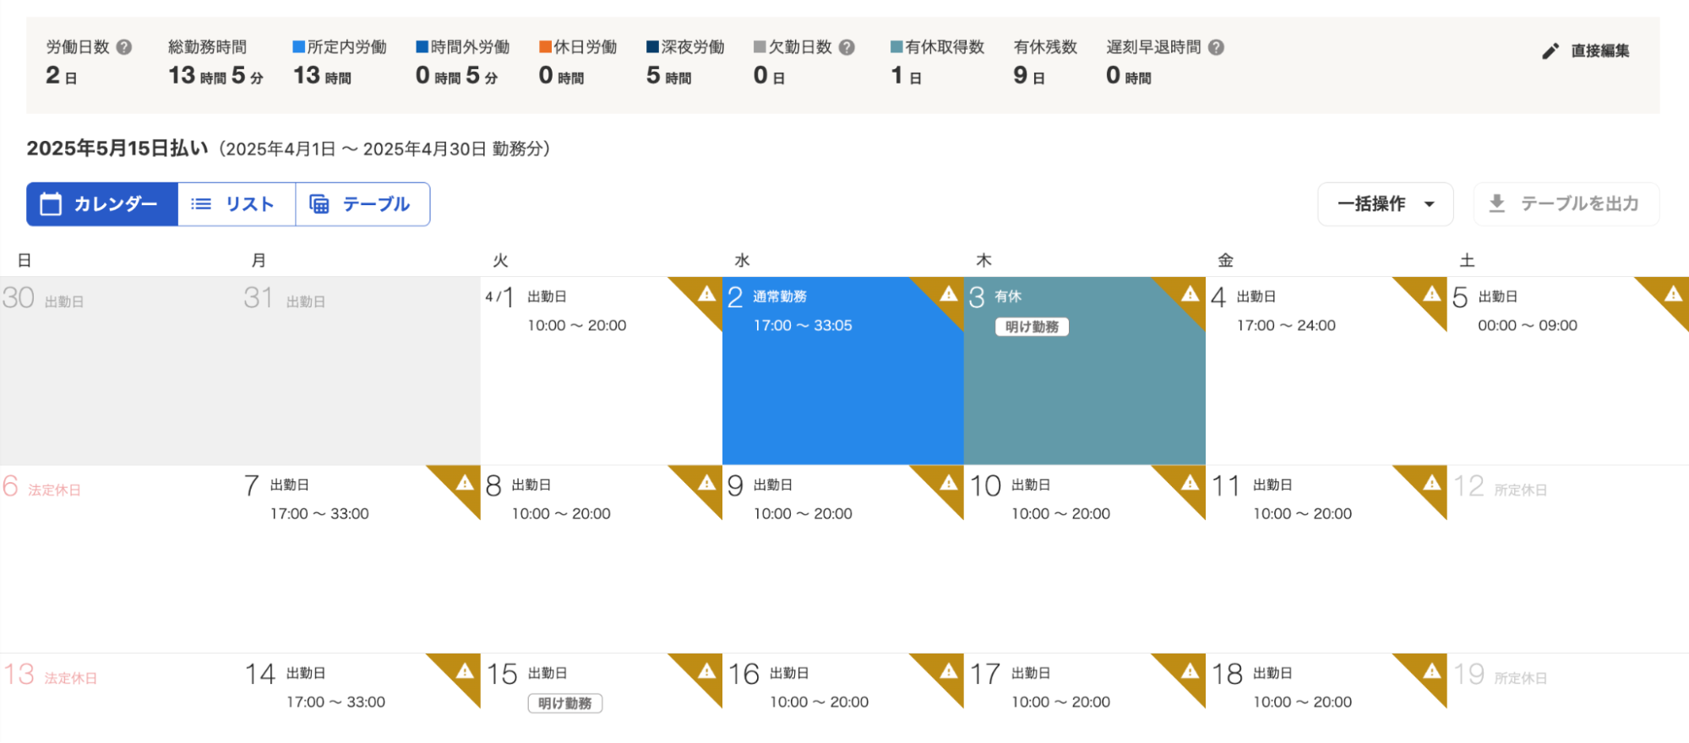Click the 17:00 ～ 33:05 time on April 2
This screenshot has height=743, width=1689.
pos(803,326)
